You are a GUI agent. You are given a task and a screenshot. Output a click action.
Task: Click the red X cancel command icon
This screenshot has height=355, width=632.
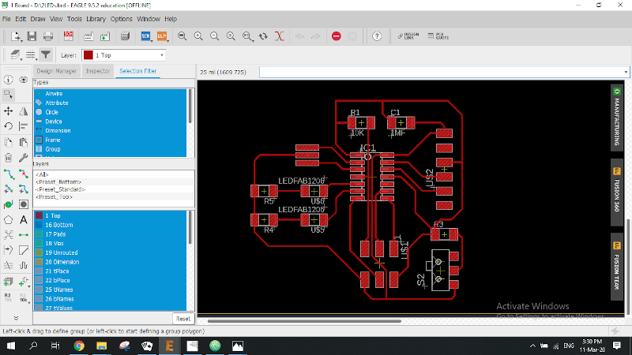(280, 36)
